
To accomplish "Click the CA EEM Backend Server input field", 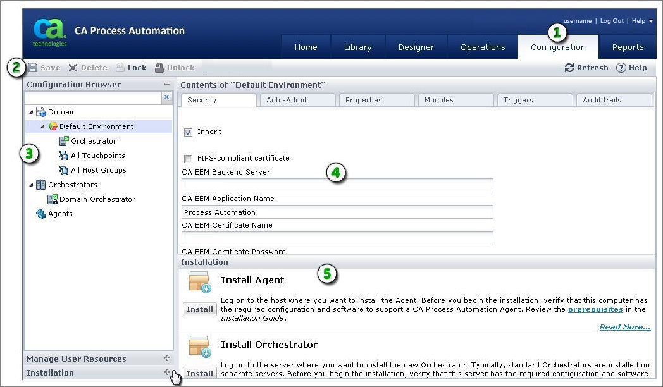I will 337,185.
